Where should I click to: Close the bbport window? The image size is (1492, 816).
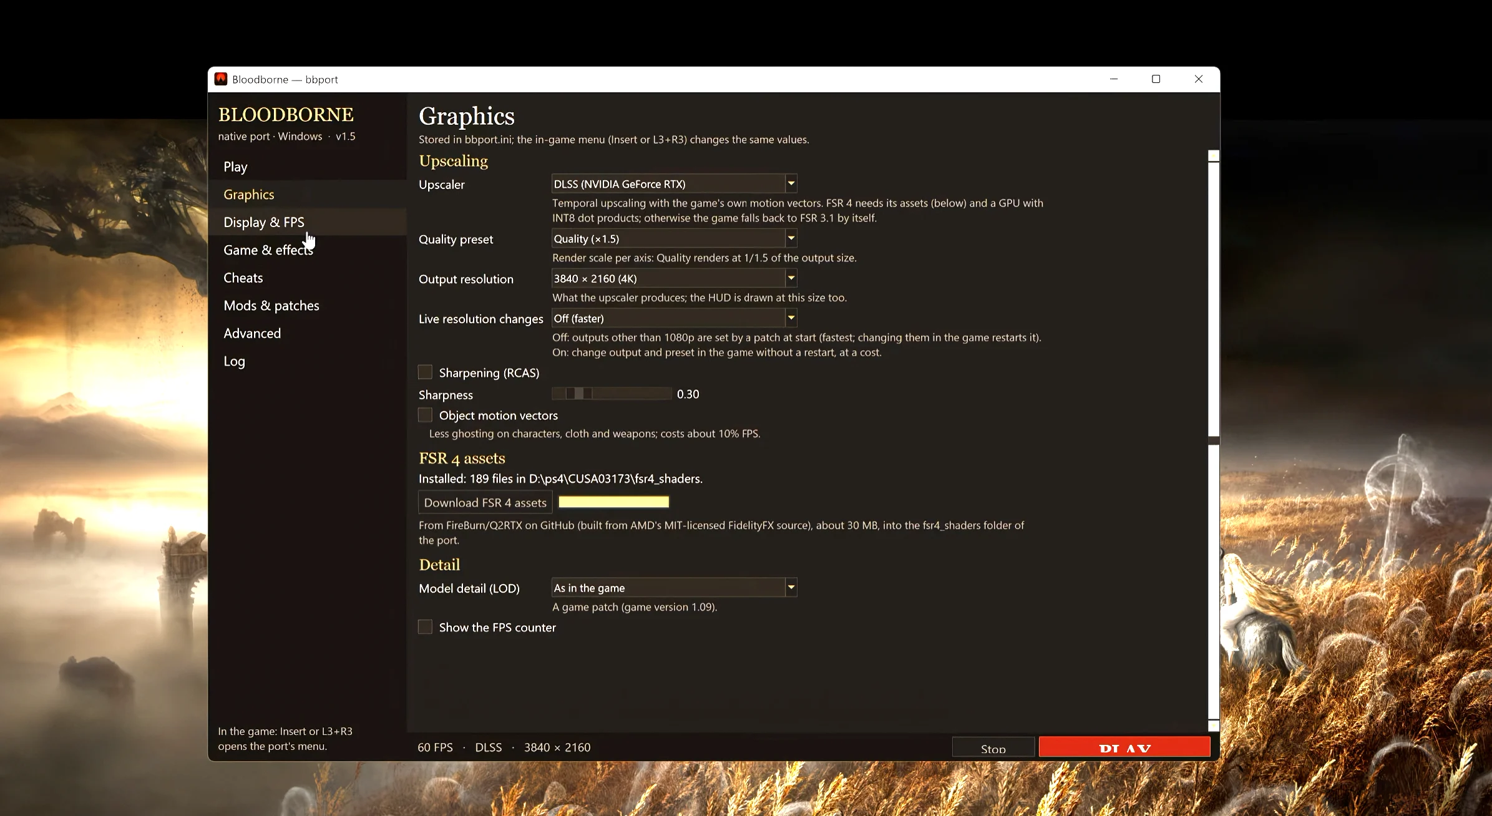(x=1199, y=79)
